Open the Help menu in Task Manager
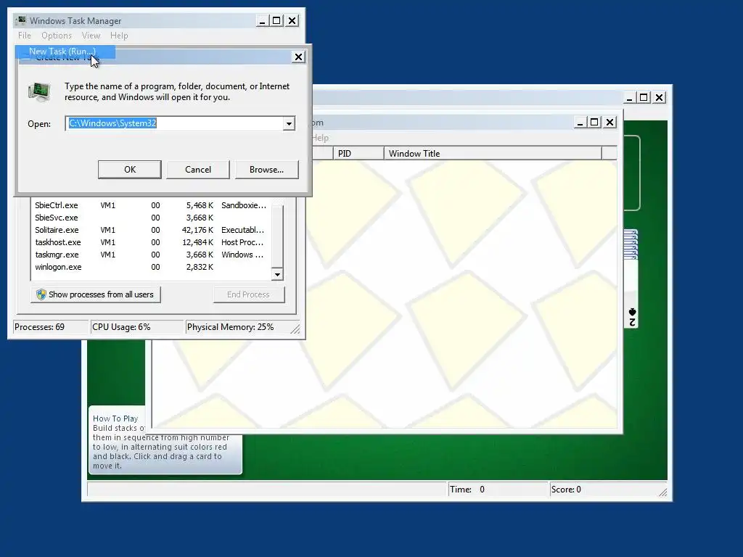743x557 pixels. tap(119, 36)
